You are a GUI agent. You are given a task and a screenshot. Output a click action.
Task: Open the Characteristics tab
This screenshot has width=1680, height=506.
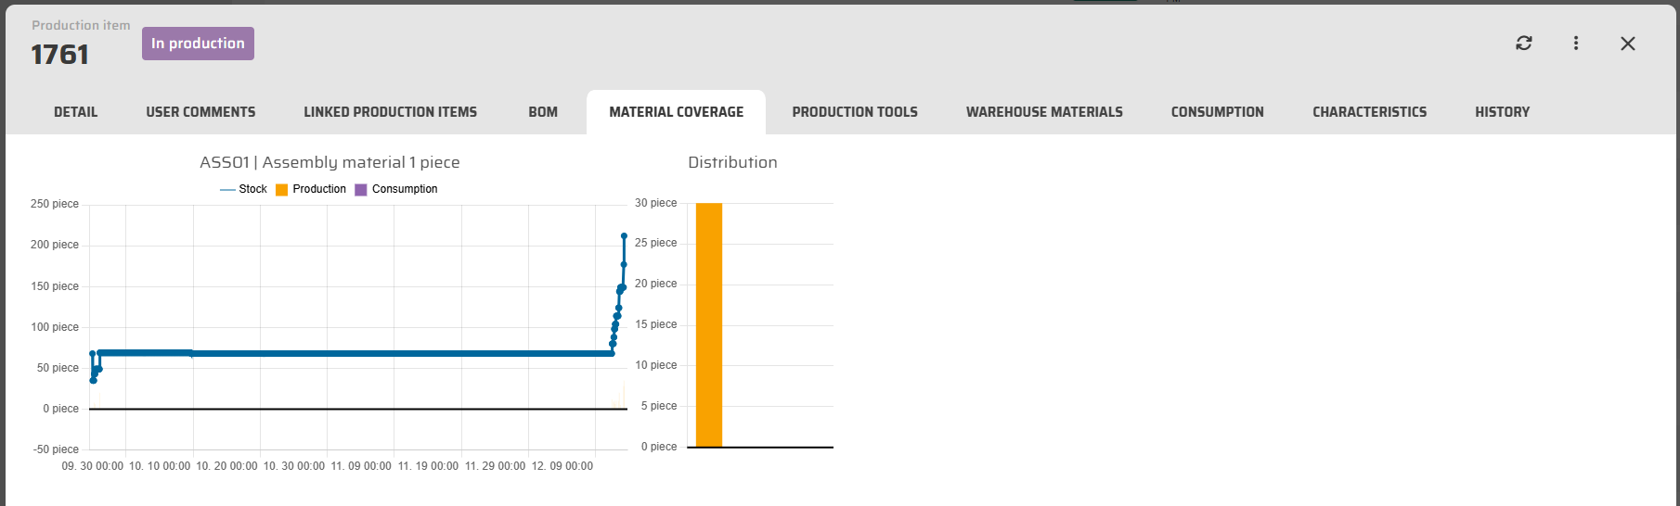click(x=1369, y=112)
